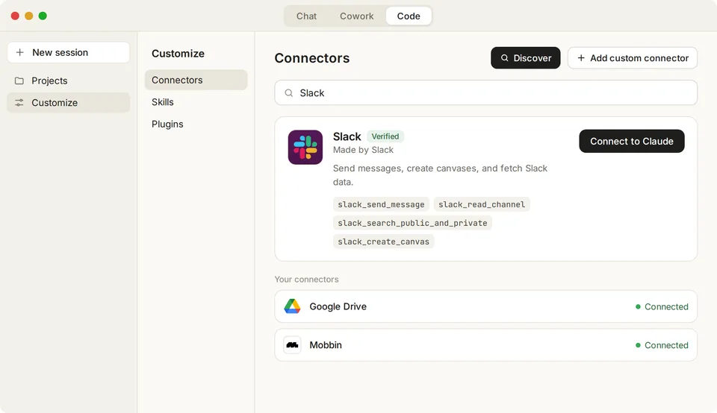Click the Customize sliders icon in sidebar
717x413 pixels.
click(19, 103)
